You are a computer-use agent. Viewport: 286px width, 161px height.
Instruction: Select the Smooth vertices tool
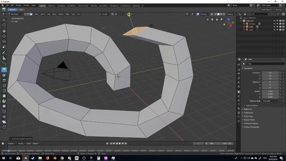tap(4, 106)
